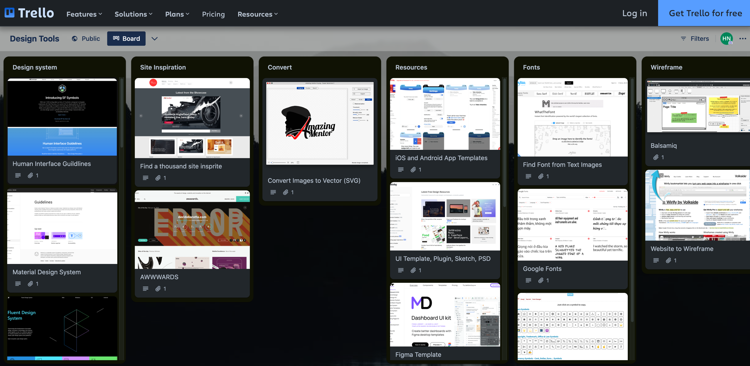Click description icon on Convert Images card
The image size is (750, 366).
(273, 192)
